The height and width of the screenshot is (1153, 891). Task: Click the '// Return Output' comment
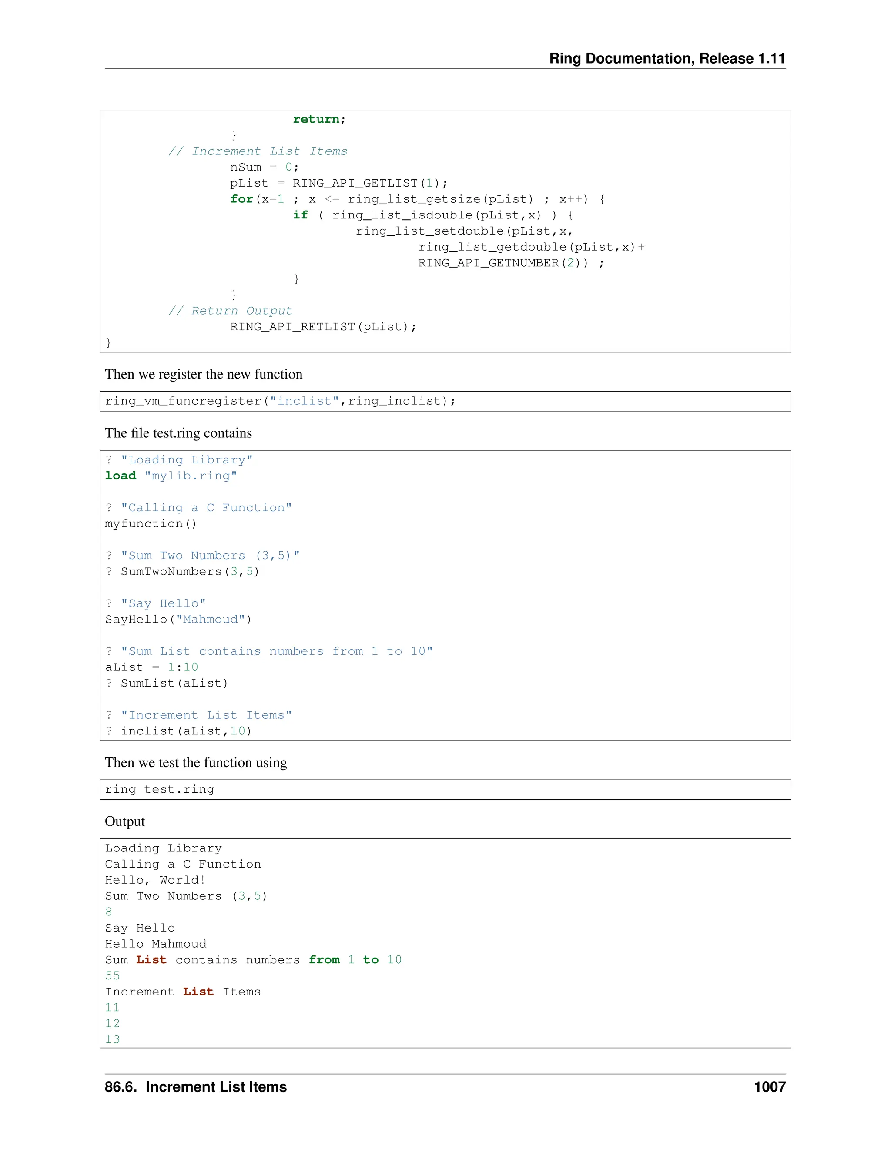[230, 311]
